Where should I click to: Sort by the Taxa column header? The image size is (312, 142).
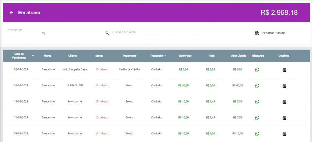tap(212, 56)
